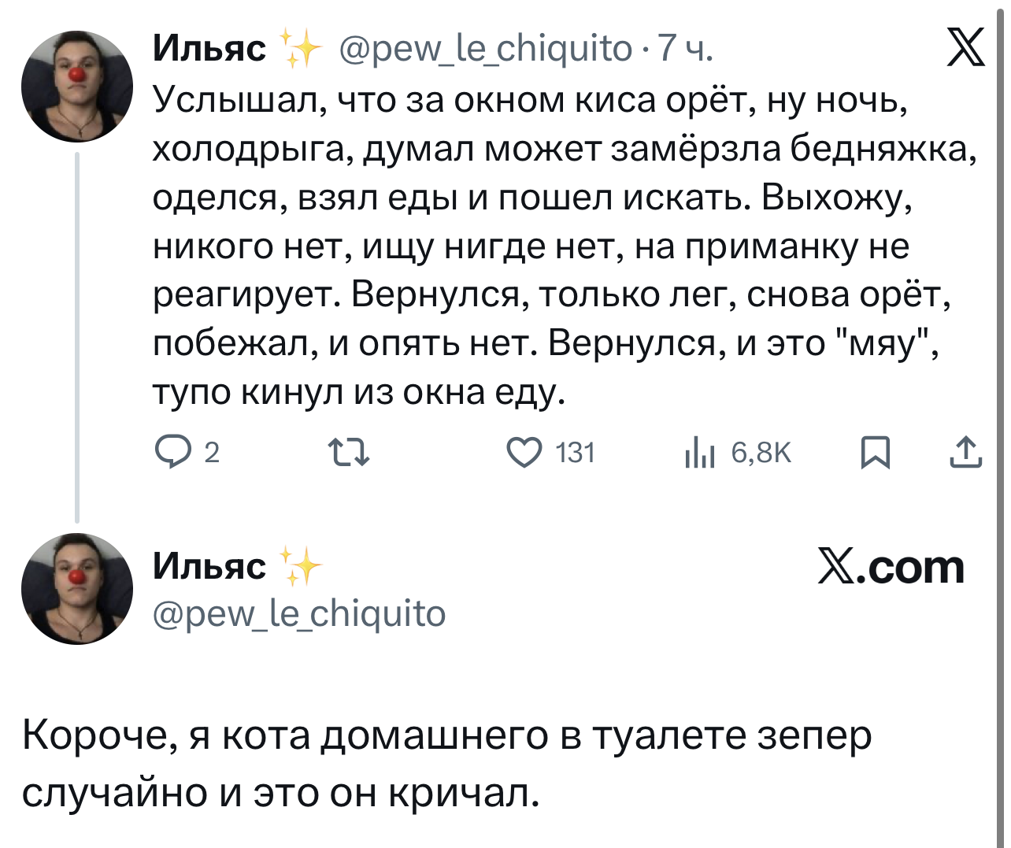Click the 6,8K views count
Viewport: 1011px width, 848px height.
click(761, 453)
